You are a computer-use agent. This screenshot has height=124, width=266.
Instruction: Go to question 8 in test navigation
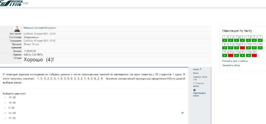225,46
